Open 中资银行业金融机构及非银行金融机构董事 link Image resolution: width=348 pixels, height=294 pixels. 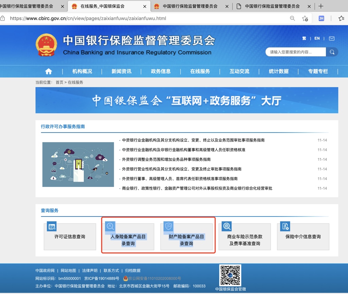[184, 150]
